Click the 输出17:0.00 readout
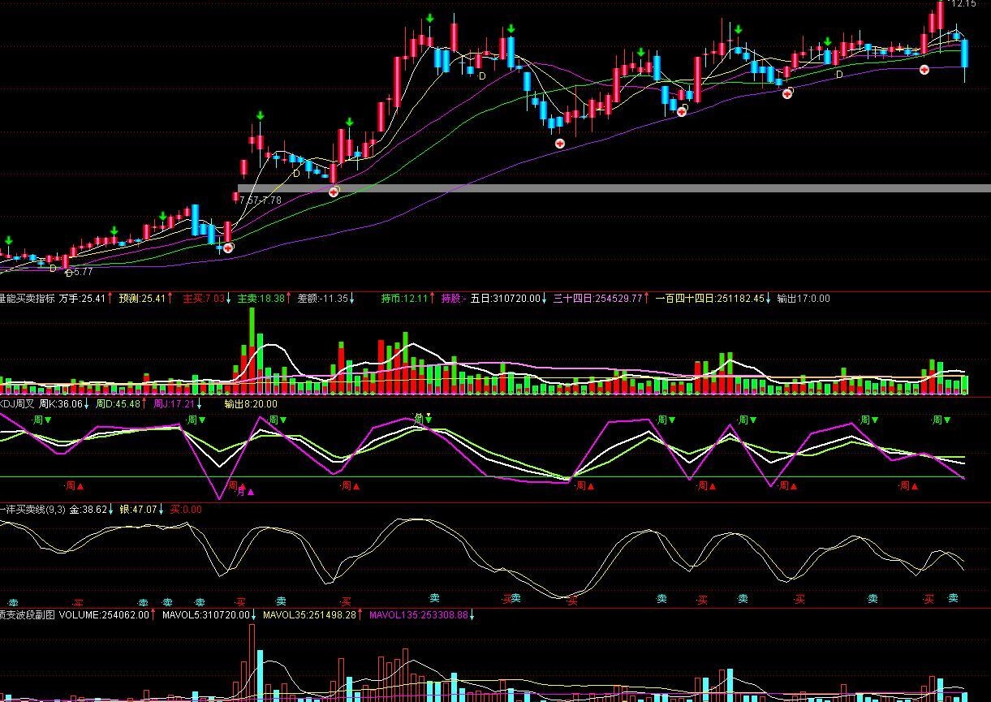This screenshot has height=702, width=991. pos(804,299)
